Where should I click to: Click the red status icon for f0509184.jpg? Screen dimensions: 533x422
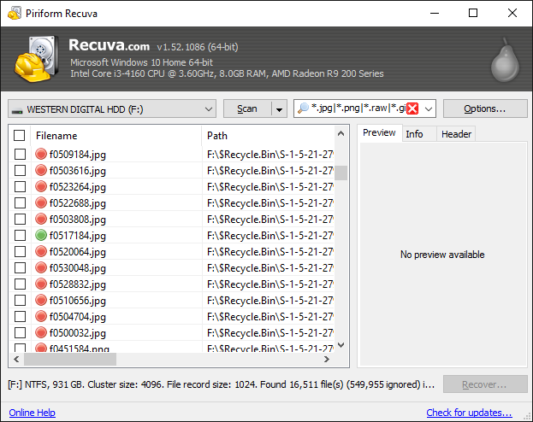tap(41, 154)
